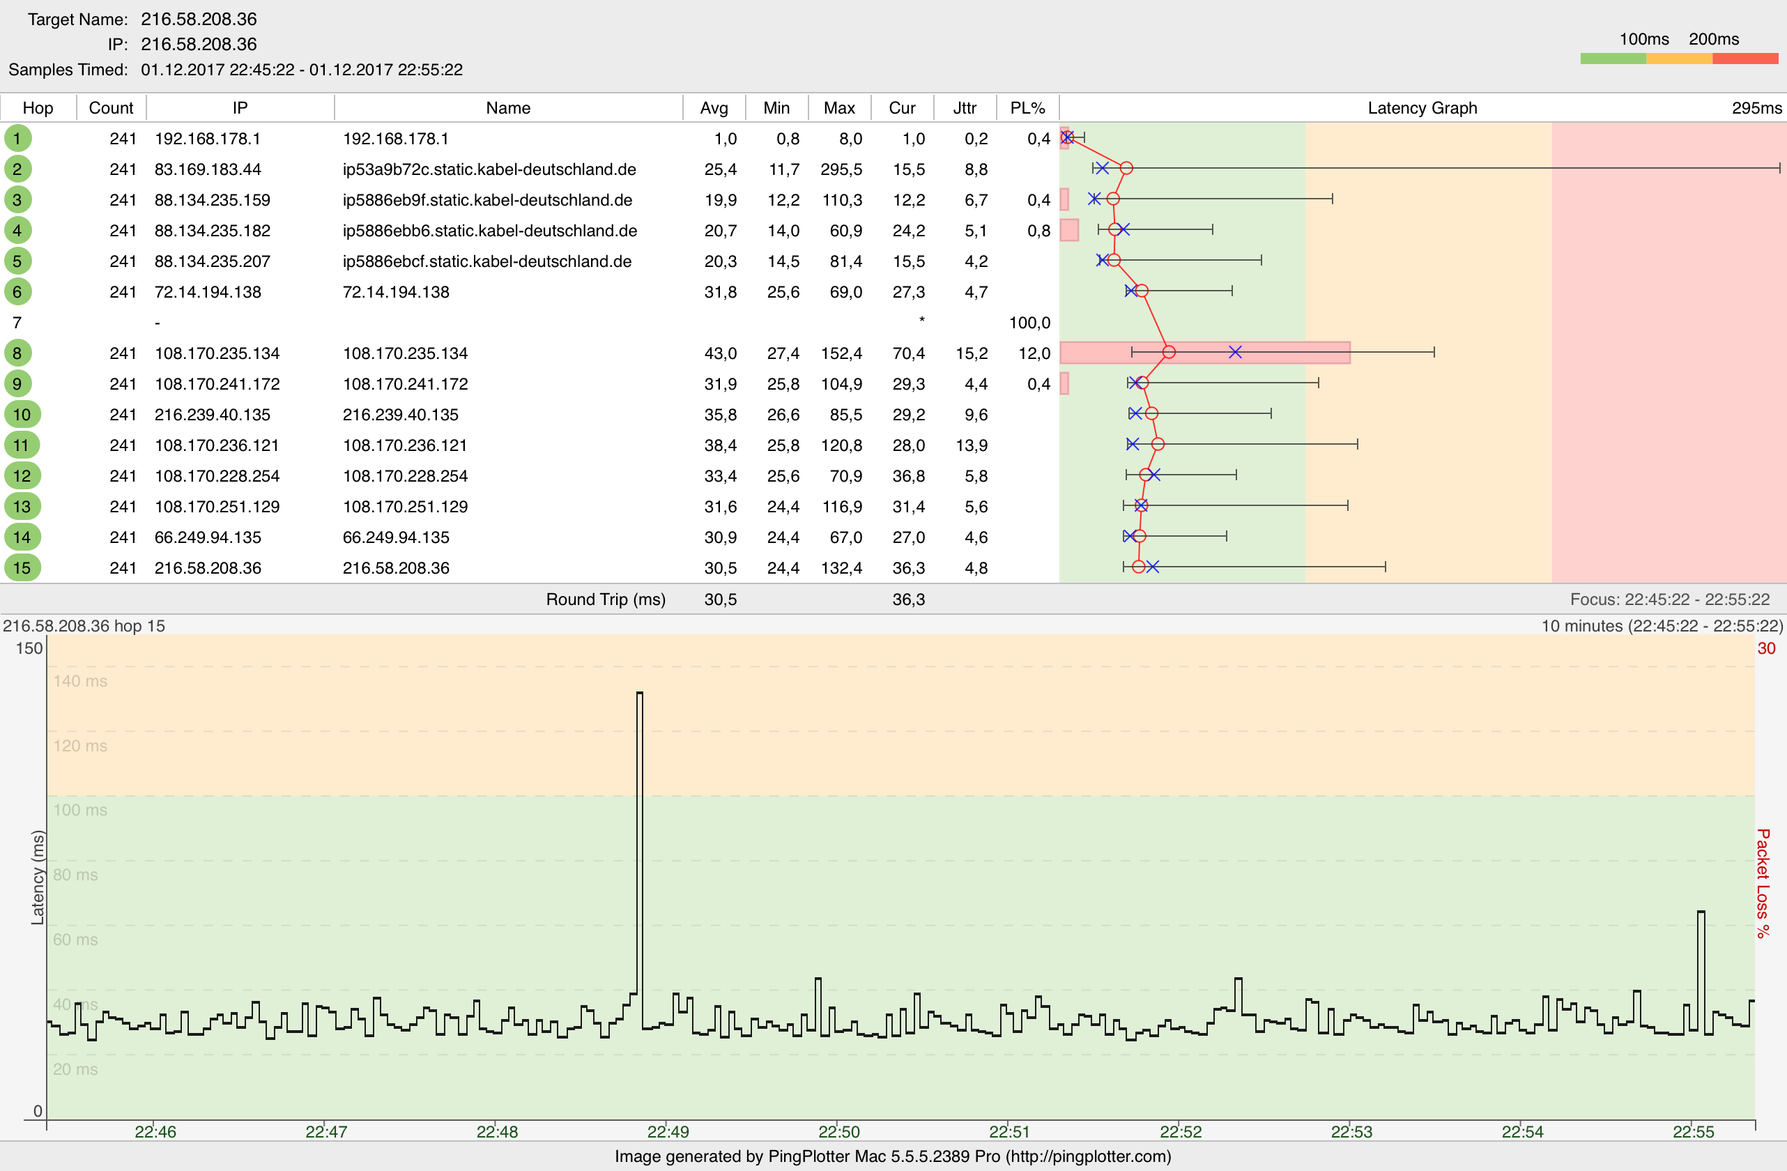Viewport: 1787px width, 1171px height.
Task: Click hop 8 red packet loss bar
Action: point(1204,352)
